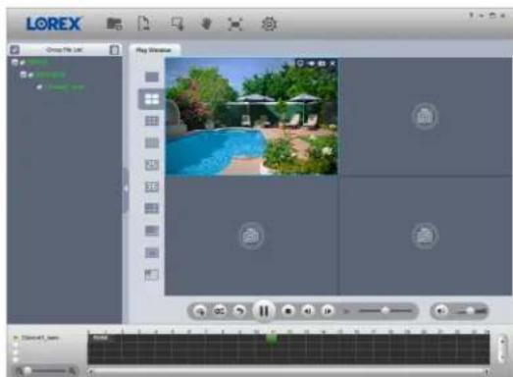Toggle the fourth checkbox under the channel label
The height and width of the screenshot is (377, 513).
click(16, 360)
